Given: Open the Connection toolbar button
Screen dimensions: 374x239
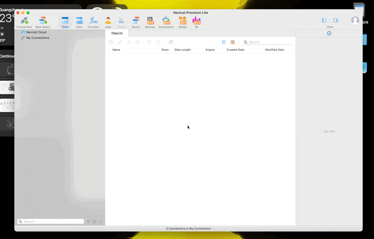Looking at the screenshot, I should (x=24, y=22).
